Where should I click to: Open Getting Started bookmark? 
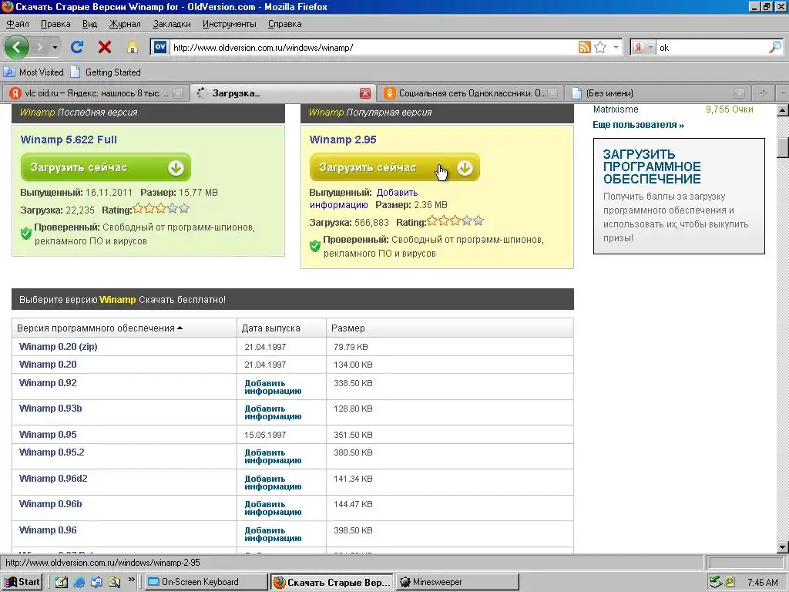(106, 72)
